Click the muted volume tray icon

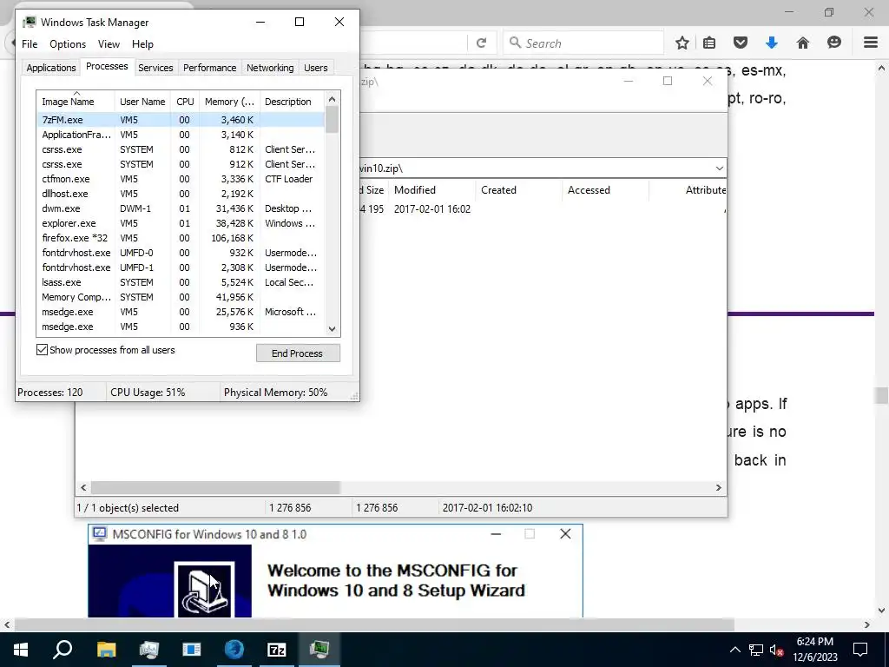tap(776, 650)
